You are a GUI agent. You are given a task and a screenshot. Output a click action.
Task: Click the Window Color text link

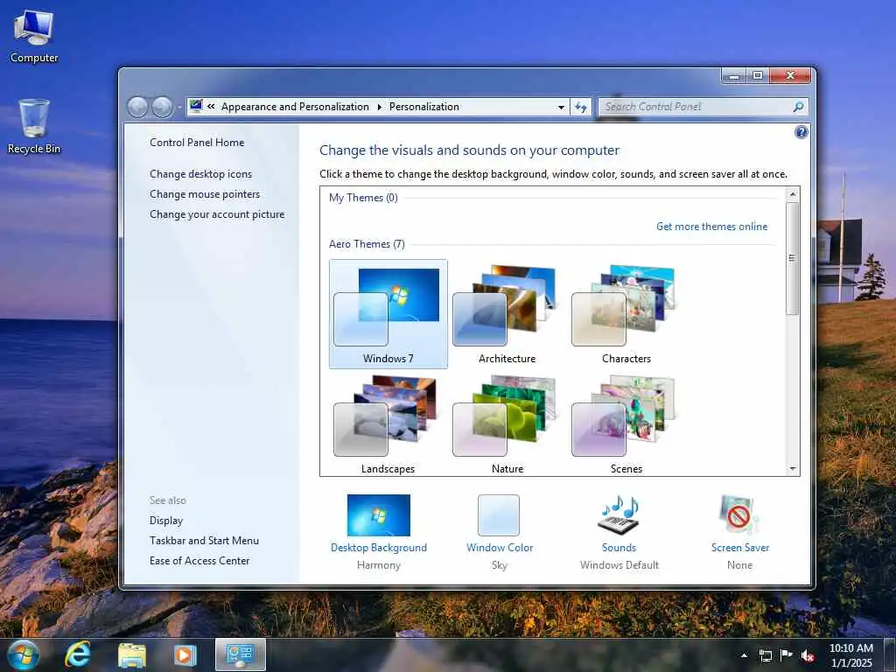500,548
